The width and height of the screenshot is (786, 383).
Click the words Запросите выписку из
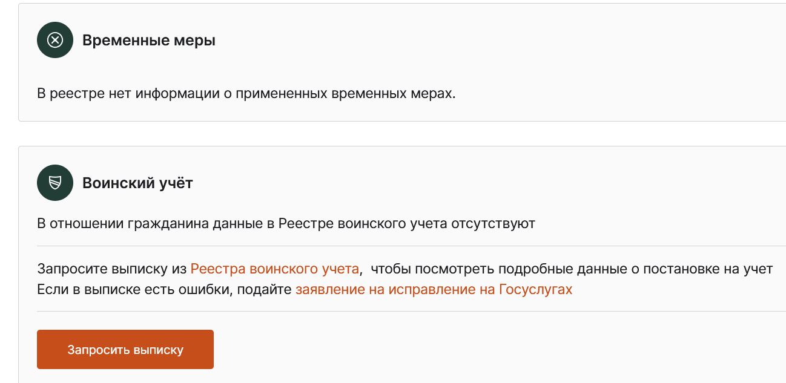(x=112, y=269)
